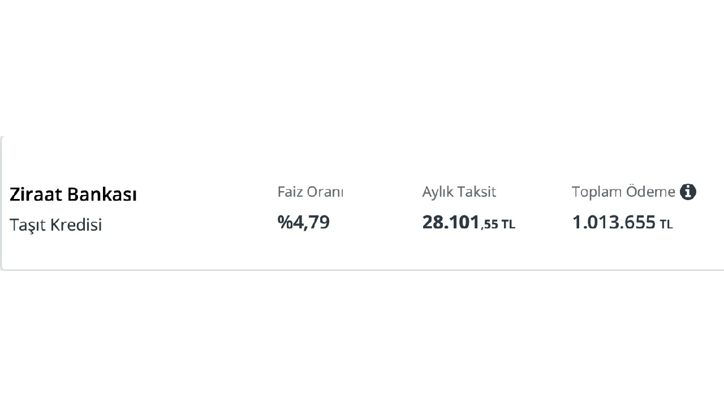
Task: Click the left rounded edge of the loan card
Action: pyautogui.click(x=2, y=203)
